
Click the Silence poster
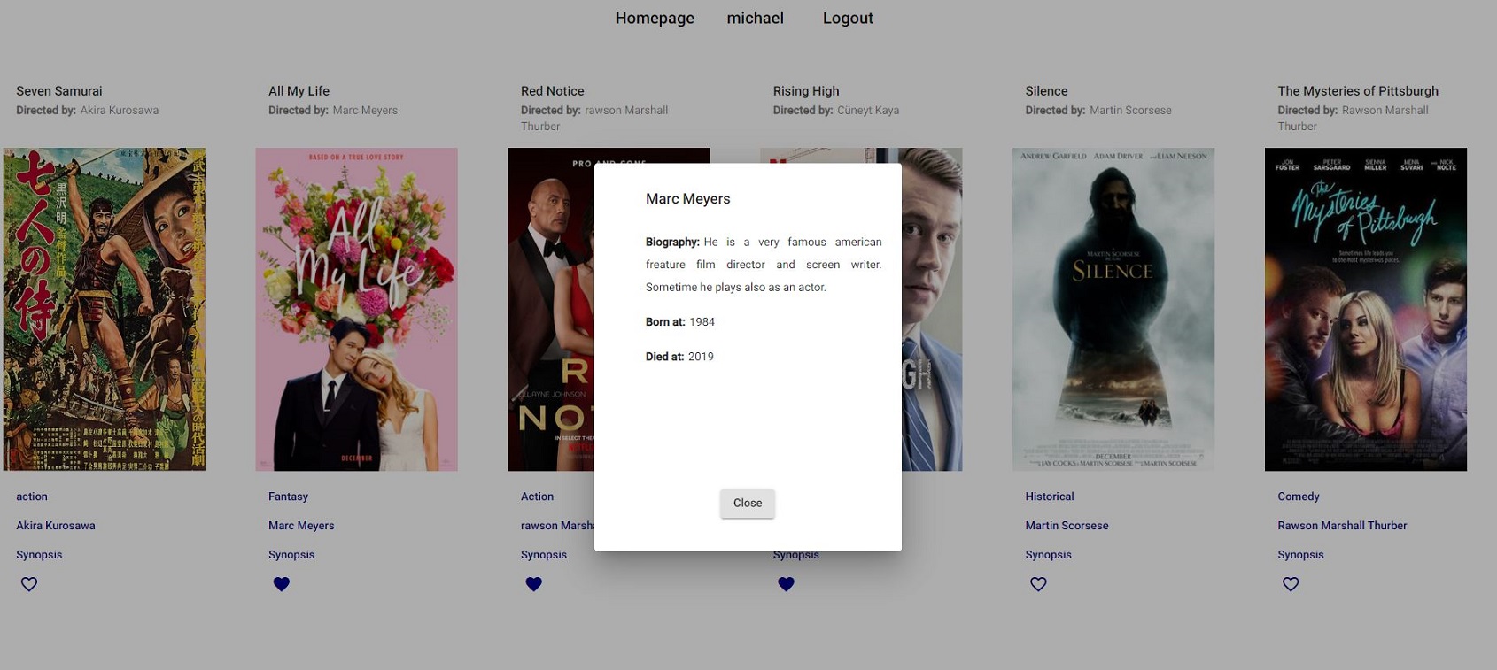(1113, 309)
